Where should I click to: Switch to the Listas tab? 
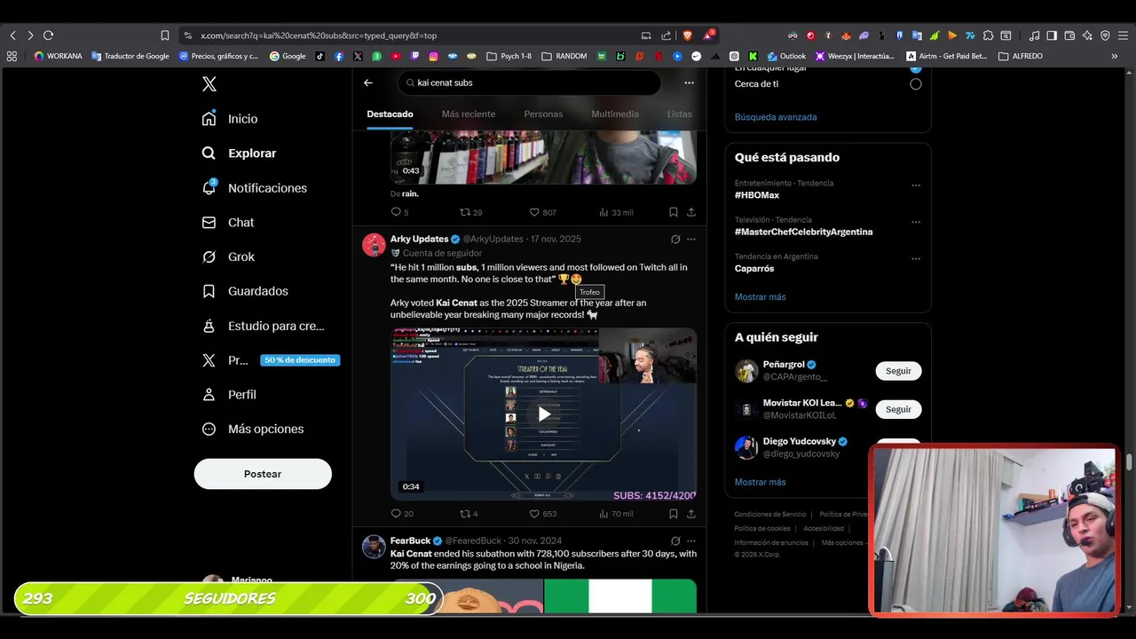tap(679, 114)
